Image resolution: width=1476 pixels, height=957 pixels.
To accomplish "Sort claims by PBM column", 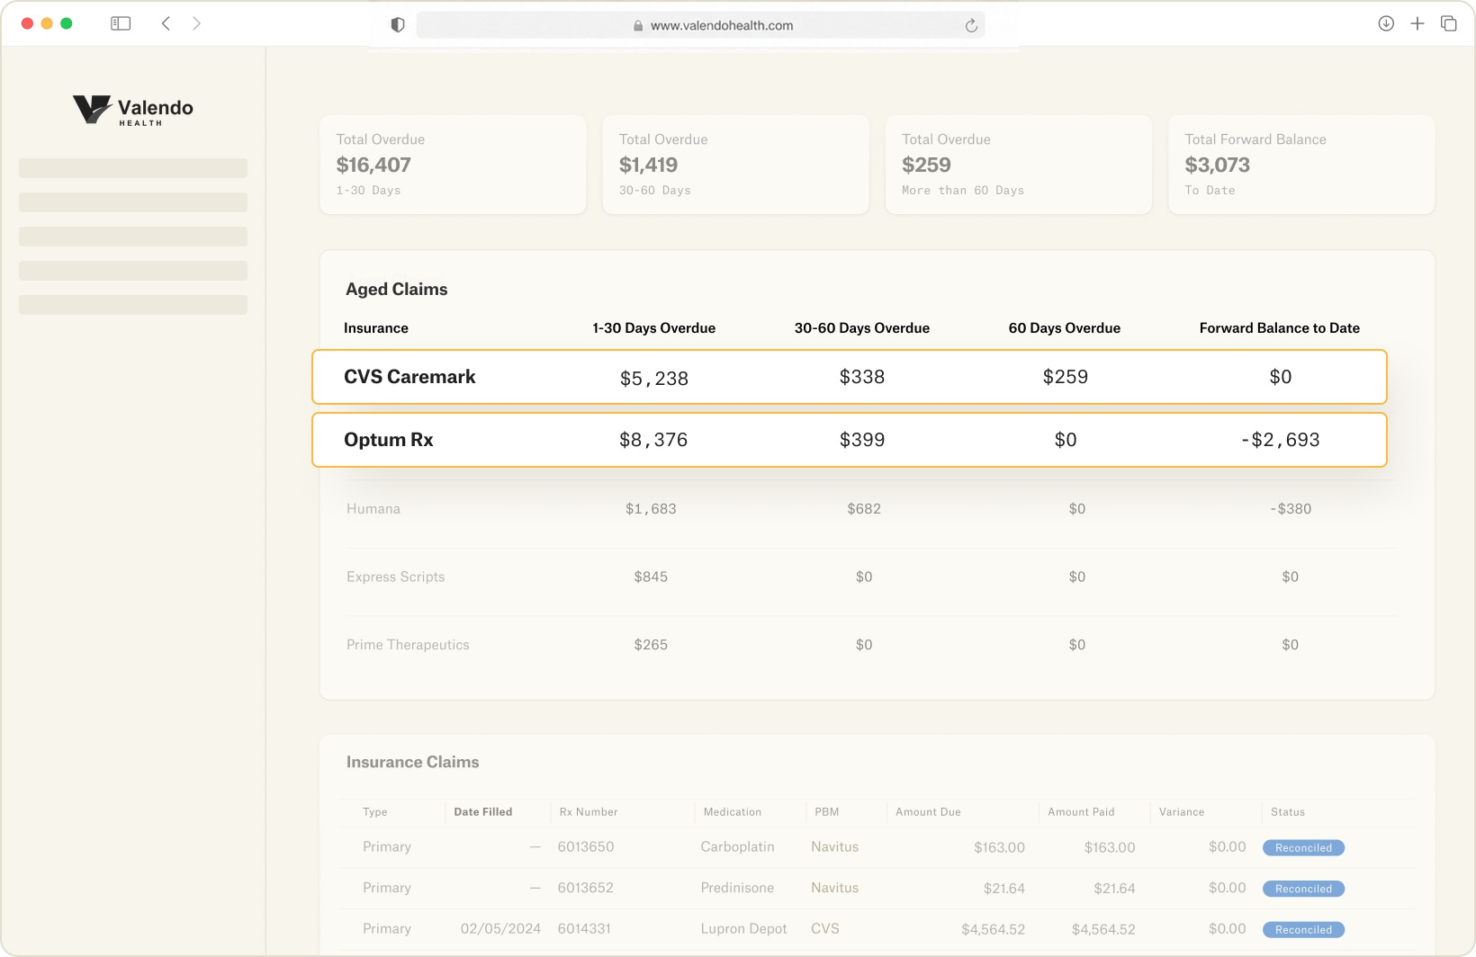I will click(827, 812).
